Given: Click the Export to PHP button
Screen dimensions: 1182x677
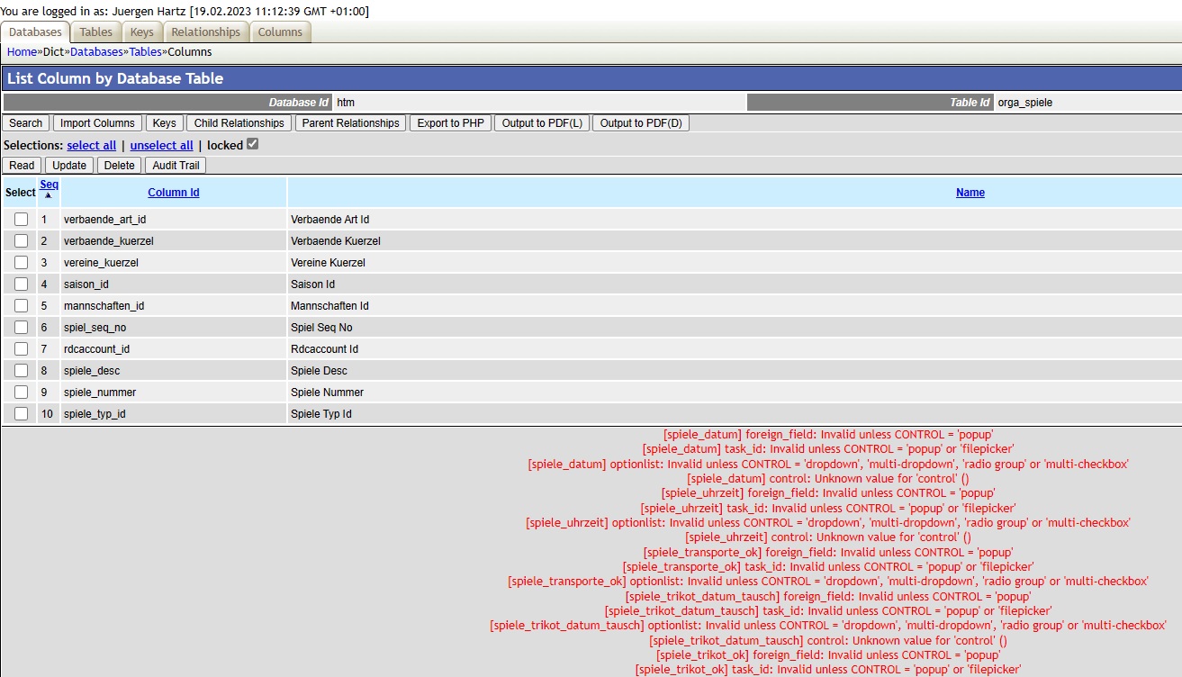Looking at the screenshot, I should (451, 123).
